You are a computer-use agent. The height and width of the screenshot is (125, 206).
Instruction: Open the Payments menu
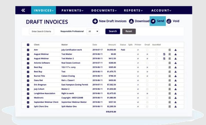tap(72, 10)
